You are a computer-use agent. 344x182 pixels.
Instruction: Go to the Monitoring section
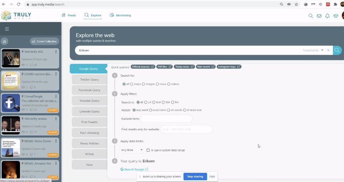coord(121,15)
